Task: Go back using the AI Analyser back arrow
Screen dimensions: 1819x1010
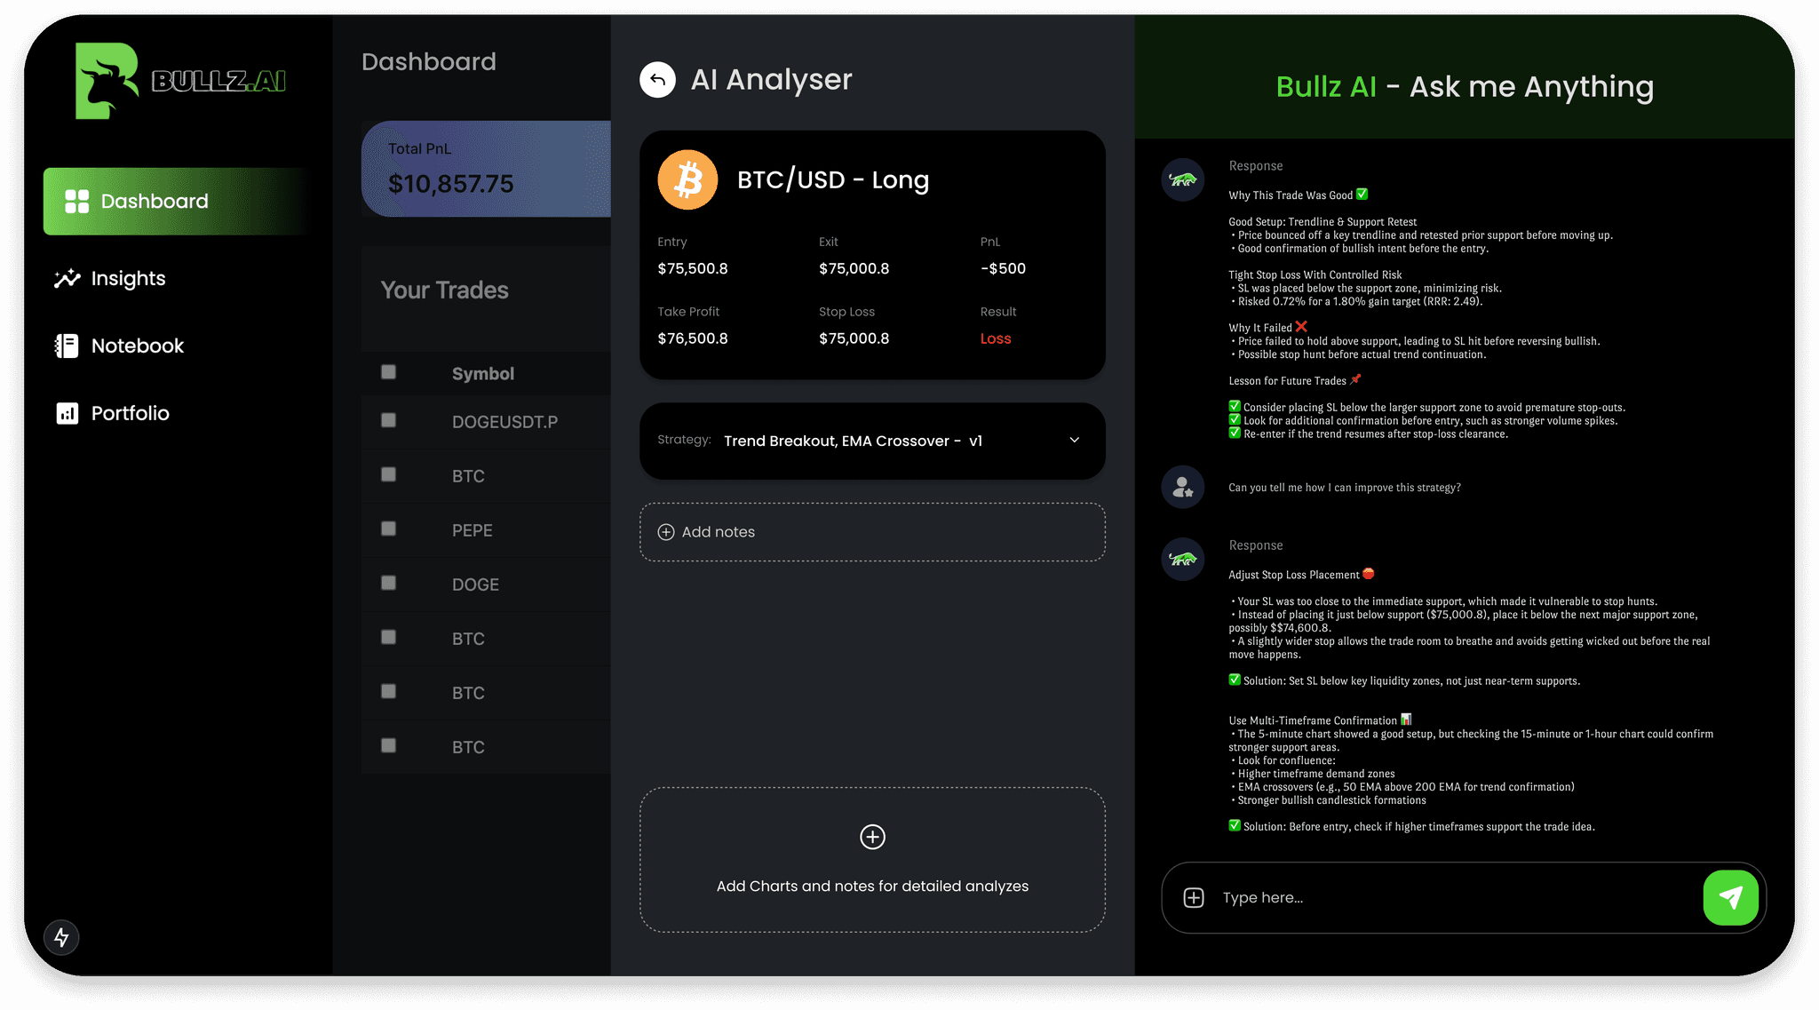Action: point(657,80)
